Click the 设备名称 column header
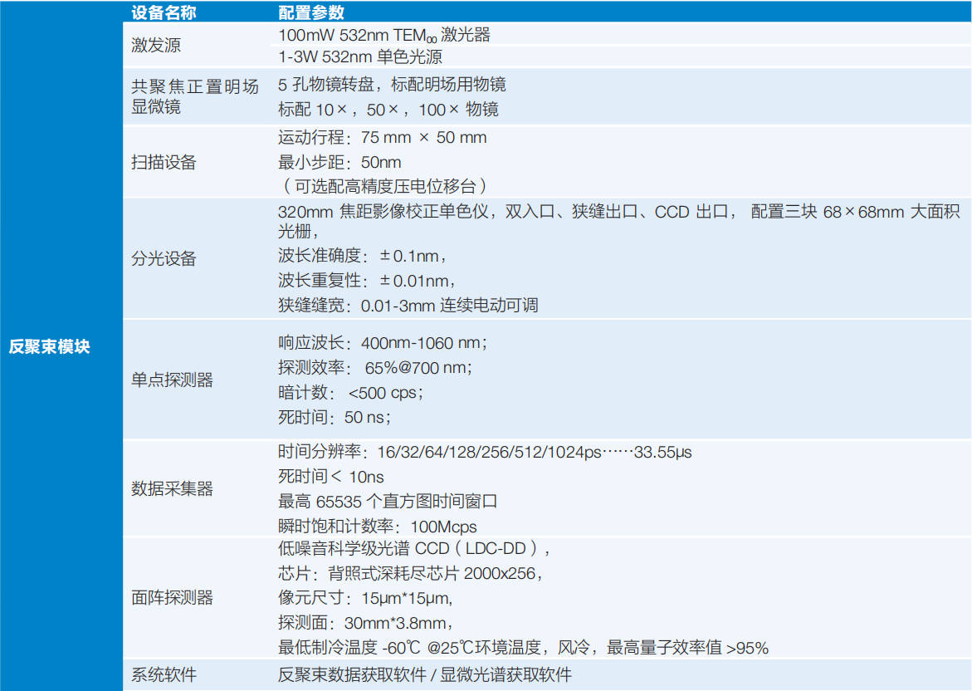 click(x=164, y=12)
